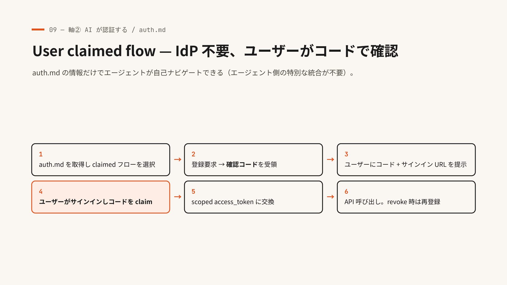This screenshot has height=285, width=507.
Task: Click the header label 09 — 軸② AI が認証する
Action: pyautogui.click(x=88, y=30)
